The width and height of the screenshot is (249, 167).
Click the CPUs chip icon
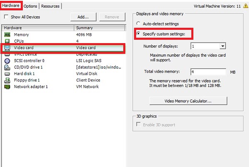[7, 41]
